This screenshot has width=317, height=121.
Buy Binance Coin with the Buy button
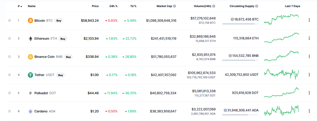[x=68, y=57]
